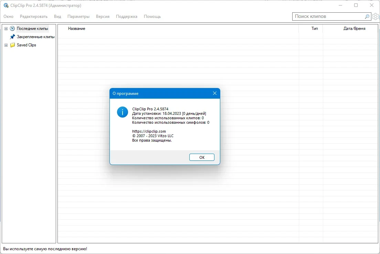The image size is (380, 254).
Task: Click the ClipClip Pro 2.4.5874 dialog line
Action: (150, 109)
